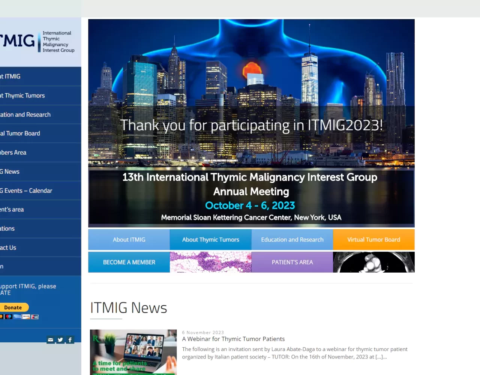
Task: Open the Twitter icon link
Action: coord(60,340)
